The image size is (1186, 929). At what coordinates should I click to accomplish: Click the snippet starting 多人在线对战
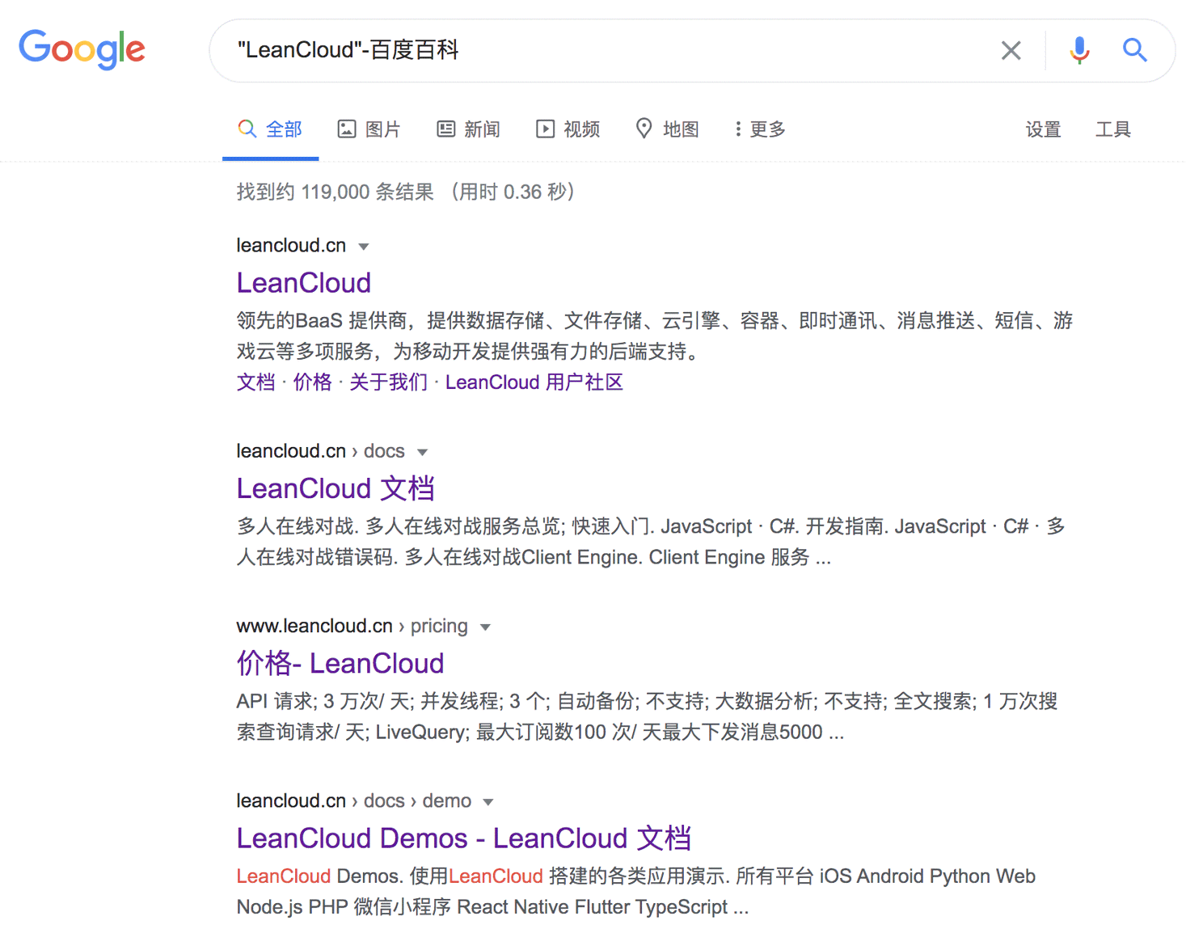(651, 542)
